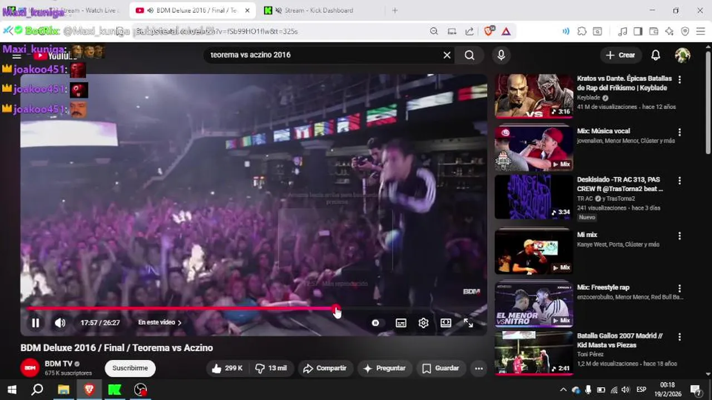Save video with the Guardar button
The height and width of the screenshot is (400, 712).
click(441, 368)
